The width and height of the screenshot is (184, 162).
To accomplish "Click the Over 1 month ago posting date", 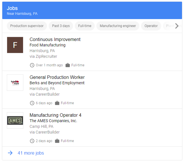I will click(49, 65).
